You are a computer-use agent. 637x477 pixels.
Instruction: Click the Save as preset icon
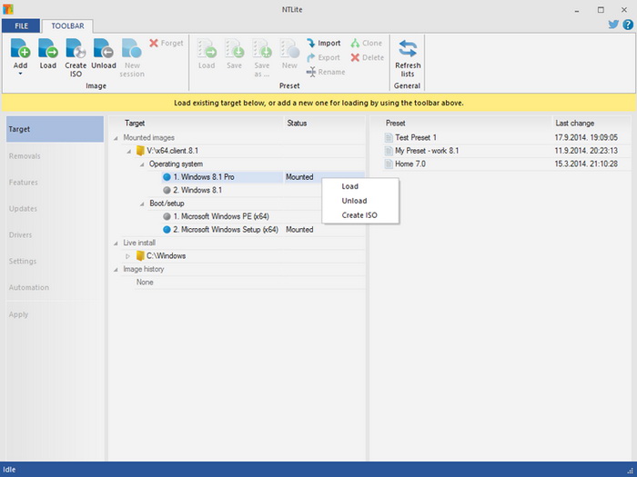pos(262,49)
